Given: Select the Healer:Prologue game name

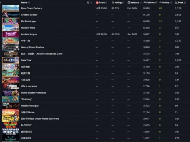Looking at the screenshot, I should [29, 106].
